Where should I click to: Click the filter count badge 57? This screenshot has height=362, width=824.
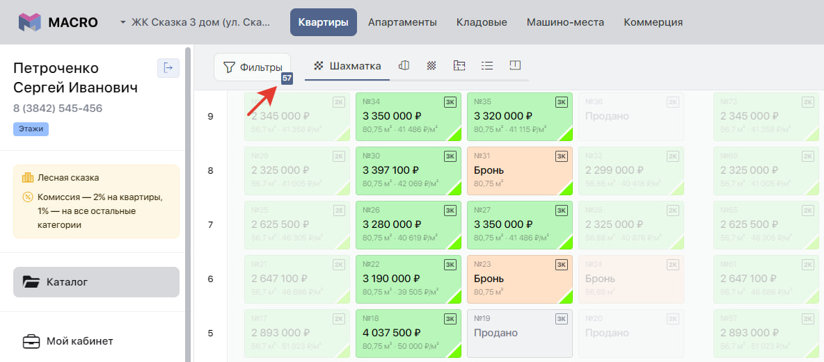[x=287, y=79]
